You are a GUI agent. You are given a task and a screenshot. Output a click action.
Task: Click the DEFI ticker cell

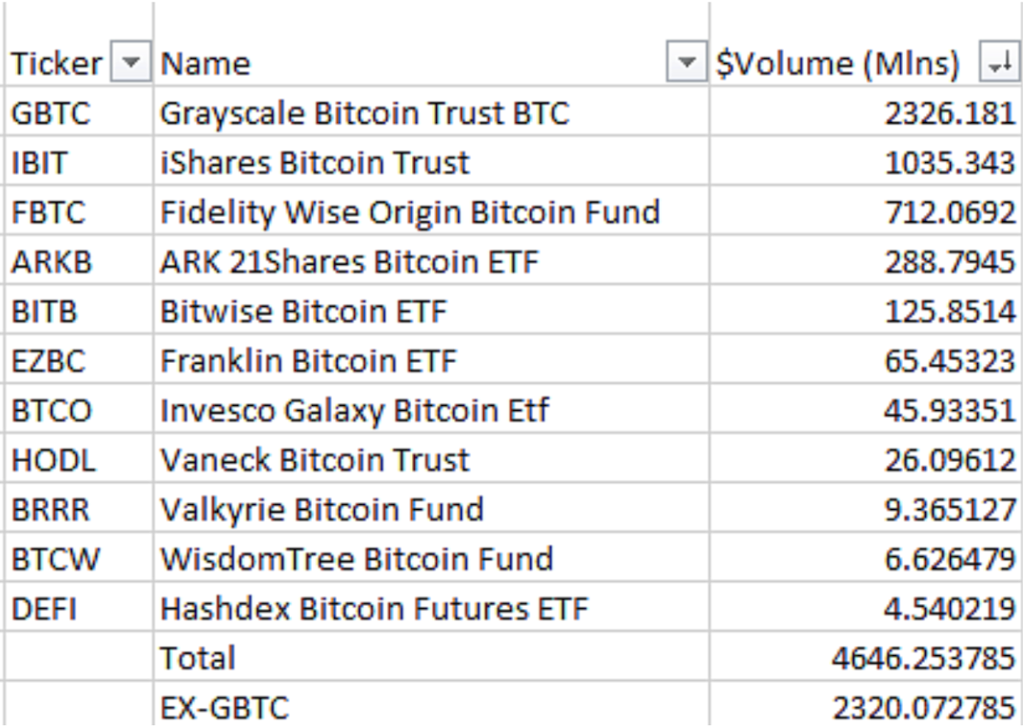[x=80, y=607]
